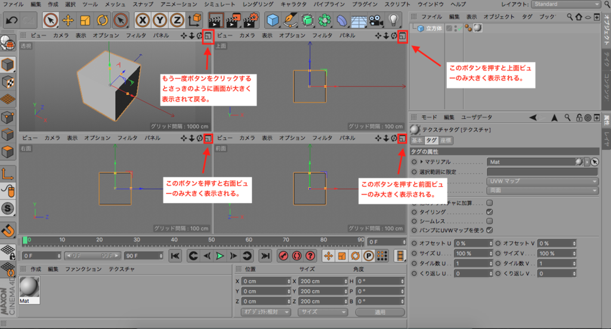Select the Rotate tool
Viewport: 611px width, 329px height.
[x=103, y=20]
